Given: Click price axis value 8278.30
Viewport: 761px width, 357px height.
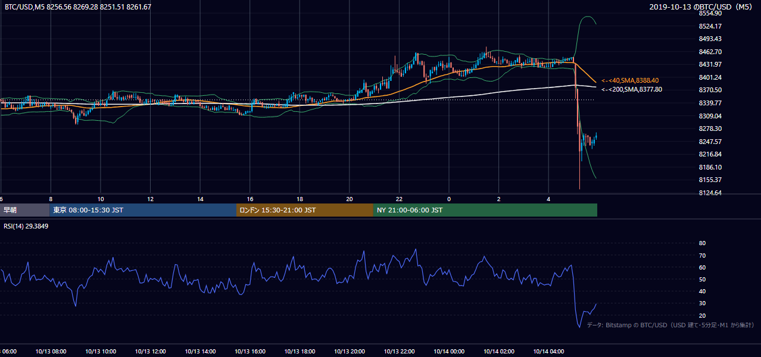Looking at the screenshot, I should (710, 129).
